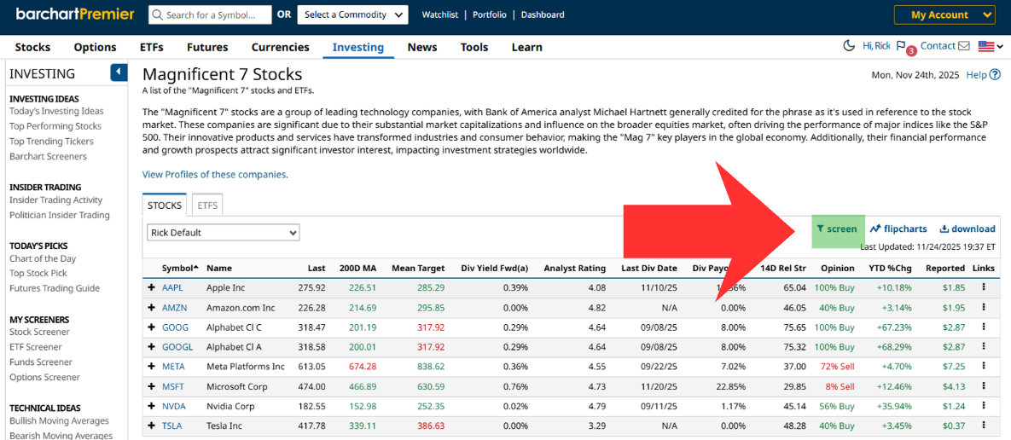Click the Contact envelope icon
The width and height of the screenshot is (1011, 440).
[964, 46]
